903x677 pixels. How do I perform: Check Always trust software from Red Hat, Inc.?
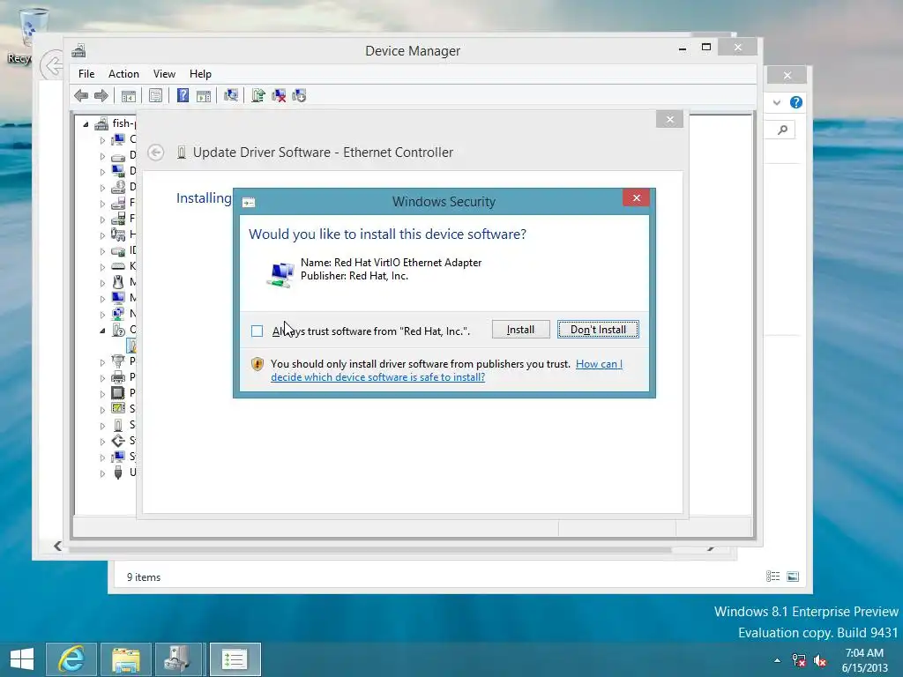[x=257, y=331]
